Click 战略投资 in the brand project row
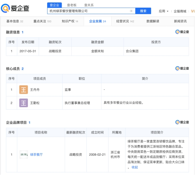Viewport: 195px width, 175px height. 76,155
